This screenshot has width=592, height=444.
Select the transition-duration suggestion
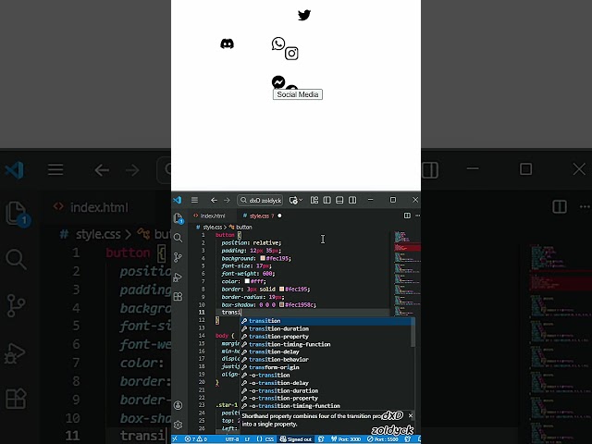point(327,329)
